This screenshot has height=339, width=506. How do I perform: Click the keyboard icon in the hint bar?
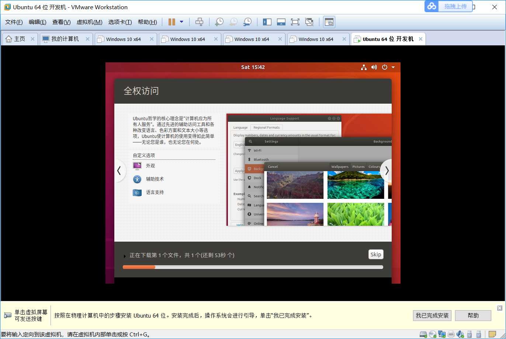coord(8,315)
